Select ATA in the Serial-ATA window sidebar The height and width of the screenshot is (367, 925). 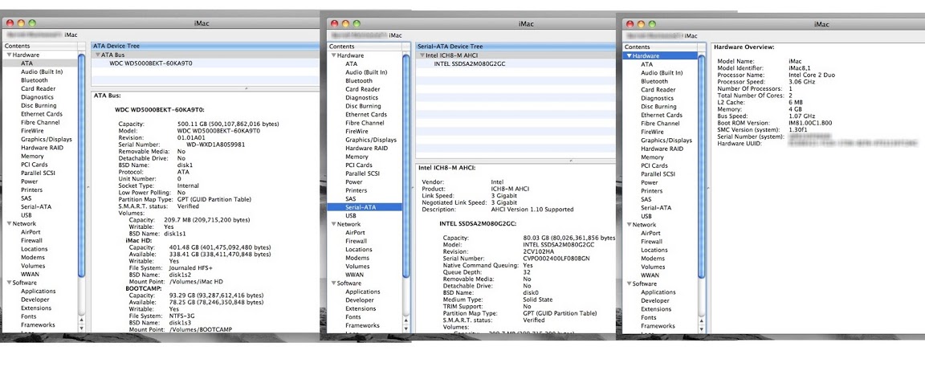point(351,63)
